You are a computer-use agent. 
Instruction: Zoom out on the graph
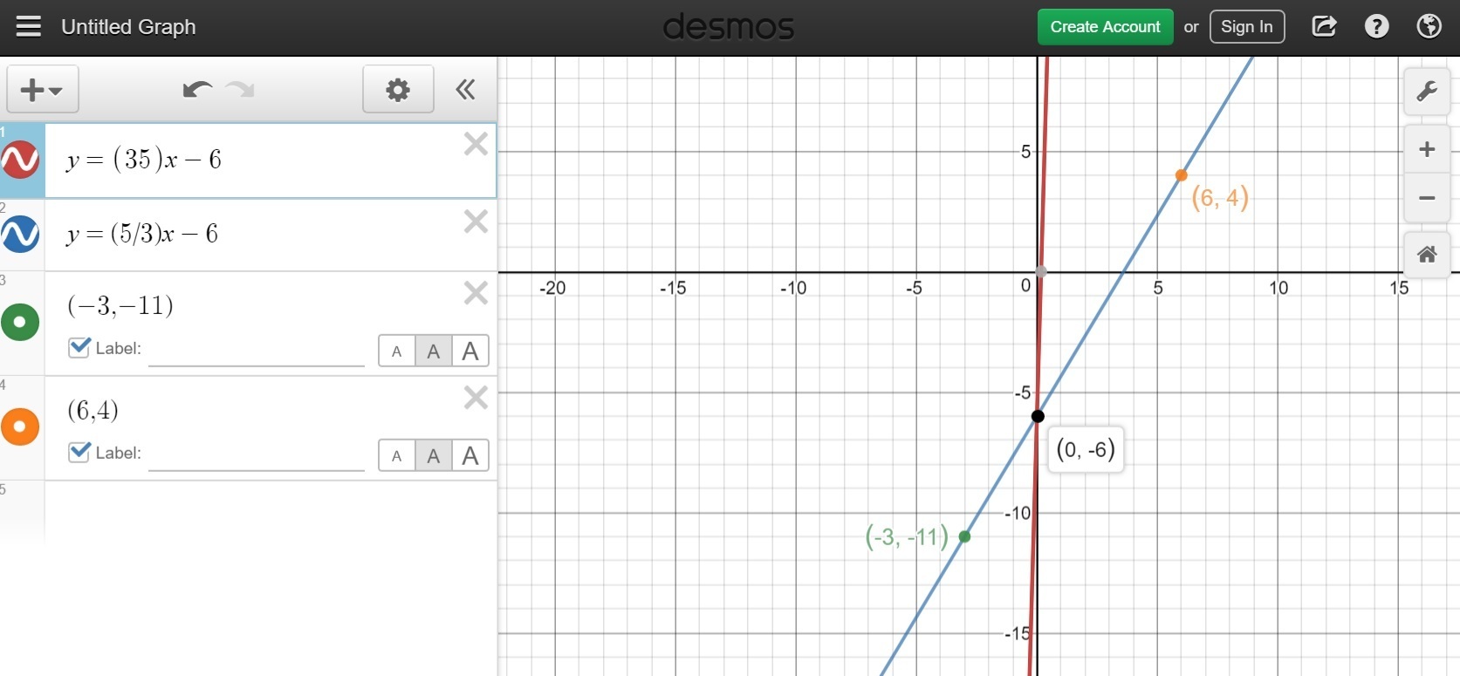[x=1427, y=198]
